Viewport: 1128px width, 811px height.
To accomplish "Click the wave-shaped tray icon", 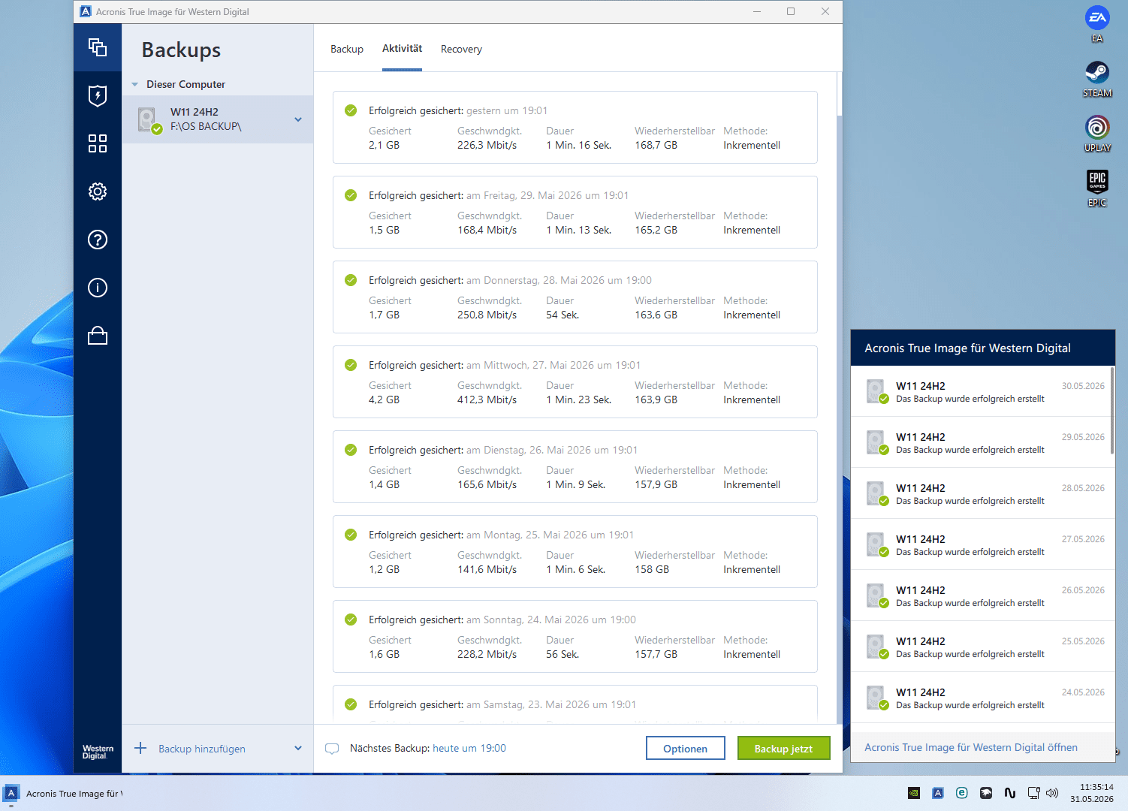I will tap(1010, 793).
